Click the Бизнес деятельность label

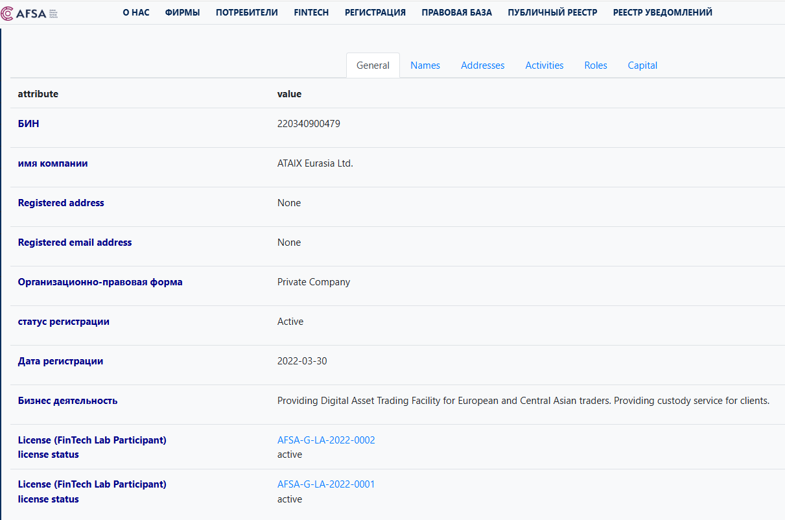tap(68, 401)
